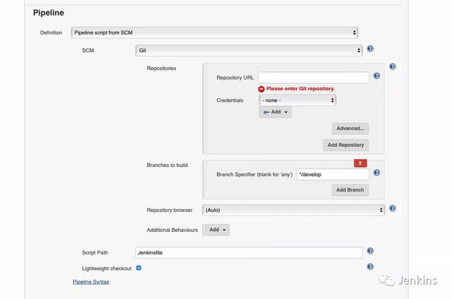Click the Add Branch button
This screenshot has width=452, height=299.
pos(350,190)
